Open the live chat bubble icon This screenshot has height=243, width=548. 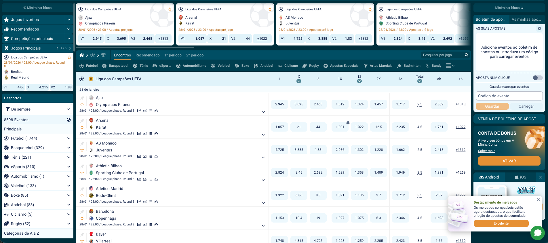coord(537,233)
